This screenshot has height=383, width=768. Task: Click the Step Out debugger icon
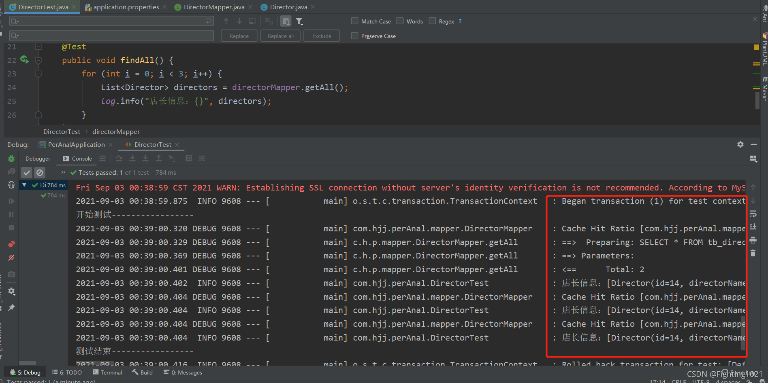point(159,158)
